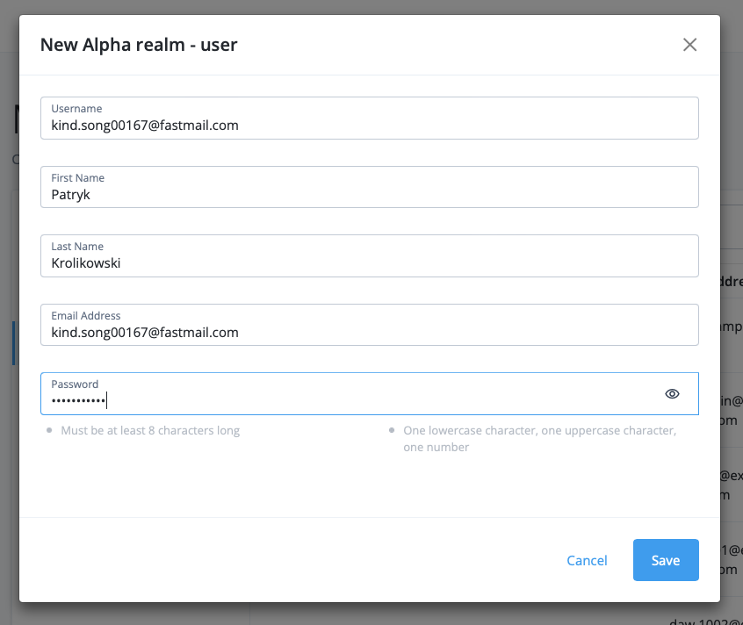Viewport: 743px width, 625px height.
Task: Click the Password floating label
Action: pos(75,384)
